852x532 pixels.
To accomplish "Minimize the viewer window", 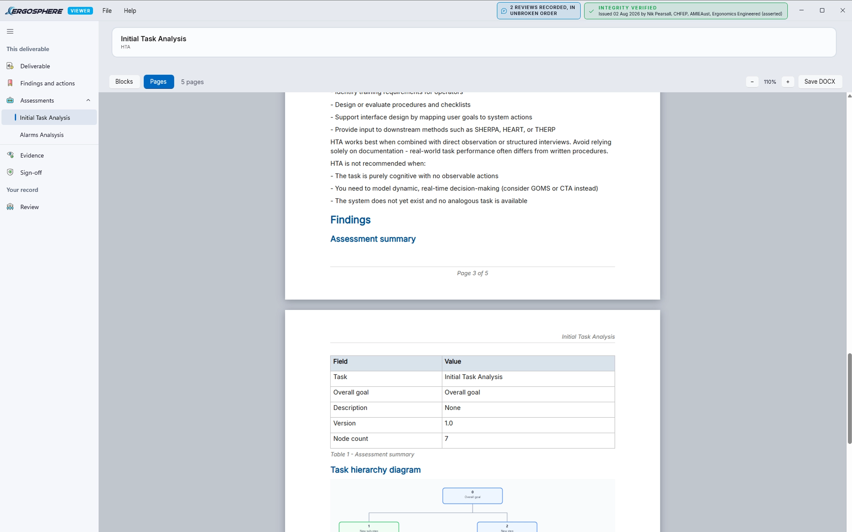I will [801, 10].
